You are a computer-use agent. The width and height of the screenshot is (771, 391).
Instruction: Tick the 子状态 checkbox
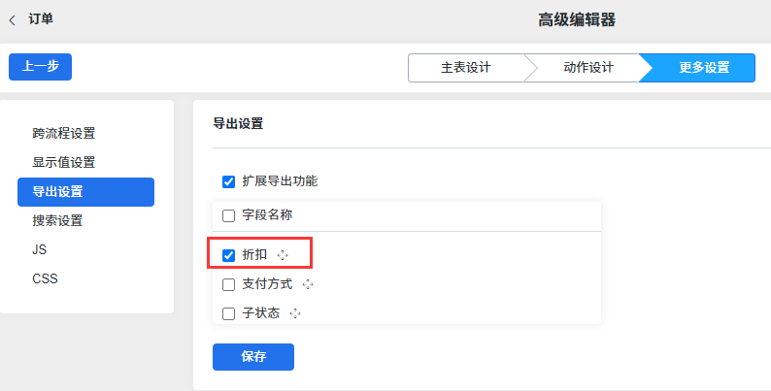(228, 313)
